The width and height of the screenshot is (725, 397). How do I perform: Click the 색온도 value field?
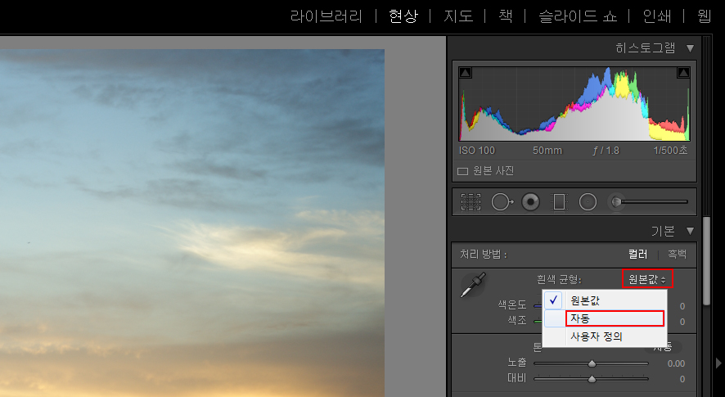682,306
